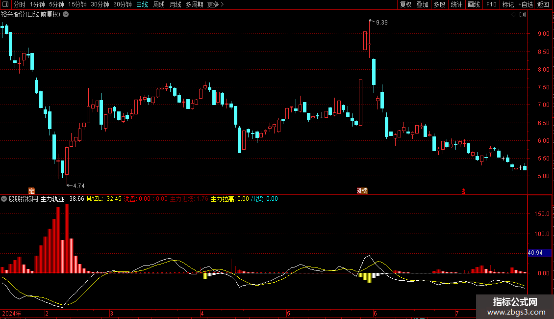Click the red $ marker below chart
Image resolution: width=554 pixels, height=319 pixels.
tap(464, 191)
